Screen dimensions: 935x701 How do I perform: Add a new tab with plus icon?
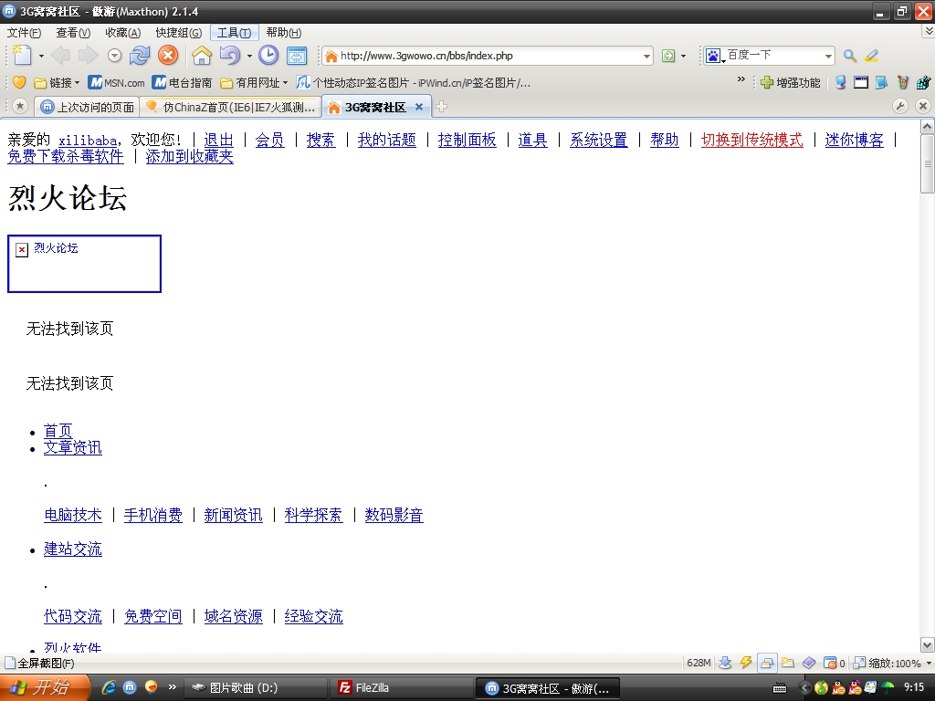(441, 107)
